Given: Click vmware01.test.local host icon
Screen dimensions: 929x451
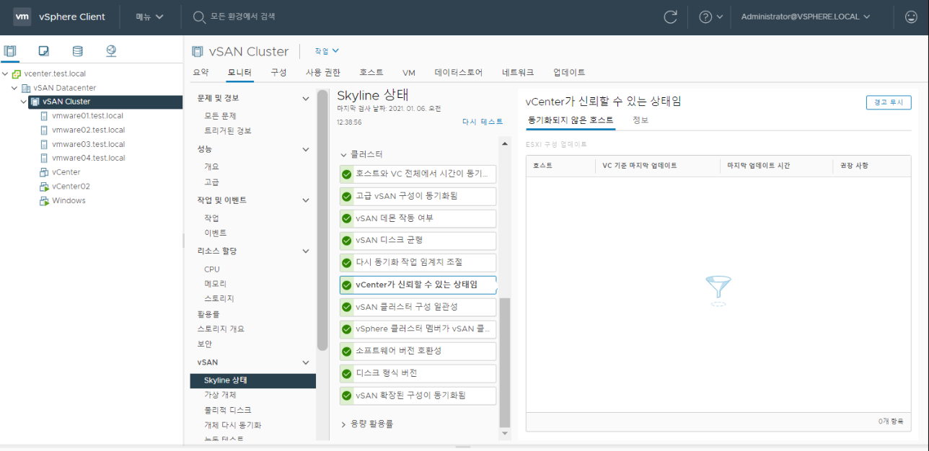Looking at the screenshot, I should 44,116.
